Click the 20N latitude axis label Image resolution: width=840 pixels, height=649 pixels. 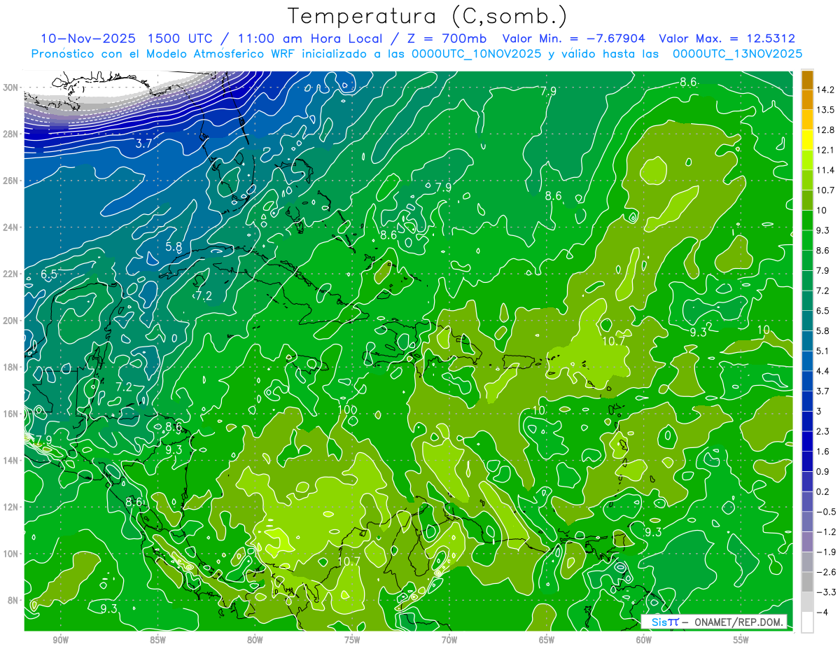[x=10, y=321]
